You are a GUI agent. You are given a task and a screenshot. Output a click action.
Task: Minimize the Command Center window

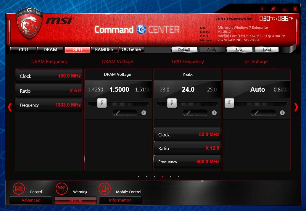(284, 9)
